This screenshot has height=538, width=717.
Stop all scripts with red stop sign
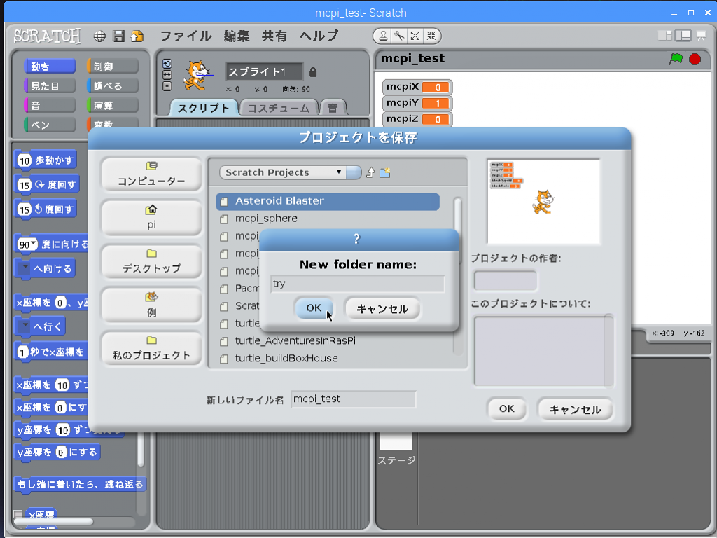(x=695, y=59)
